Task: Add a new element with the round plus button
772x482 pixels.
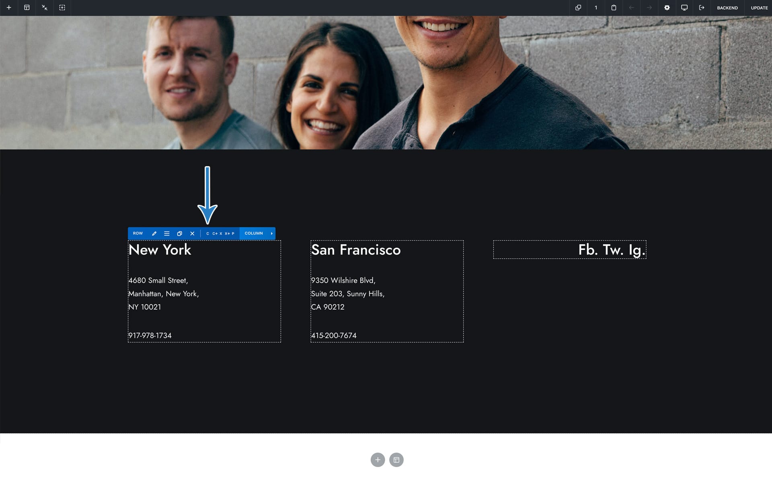Action: tap(378, 460)
